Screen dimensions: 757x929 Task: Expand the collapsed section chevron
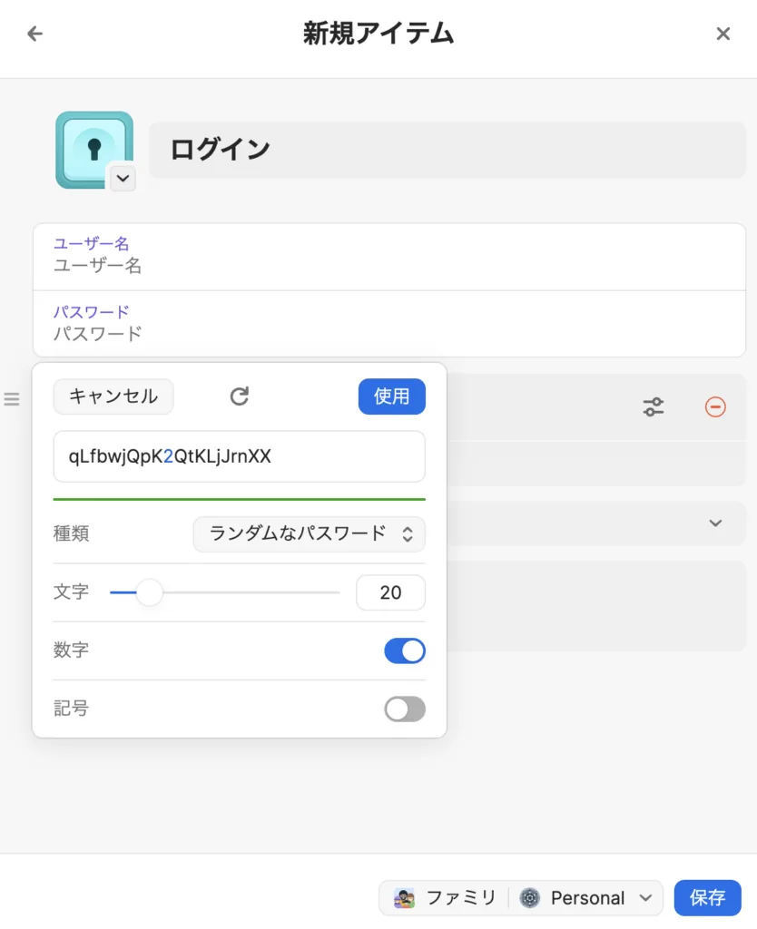pyautogui.click(x=715, y=523)
